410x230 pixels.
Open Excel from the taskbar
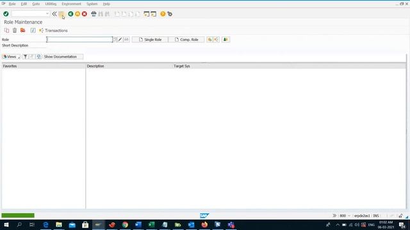pyautogui.click(x=151, y=224)
